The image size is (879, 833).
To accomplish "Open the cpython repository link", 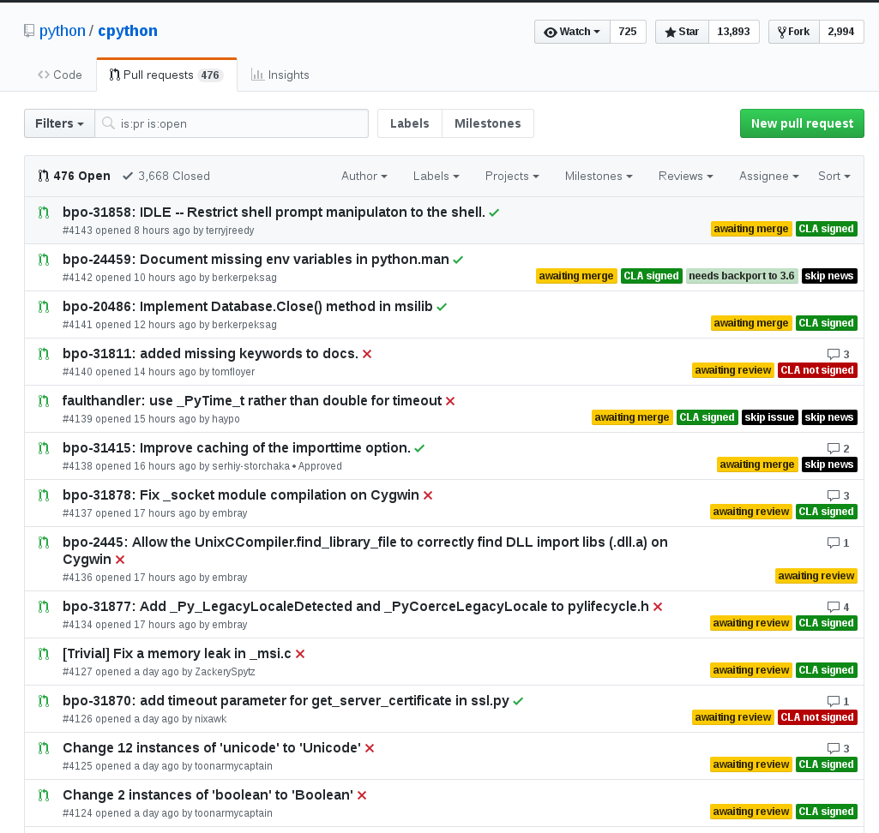I will (128, 31).
